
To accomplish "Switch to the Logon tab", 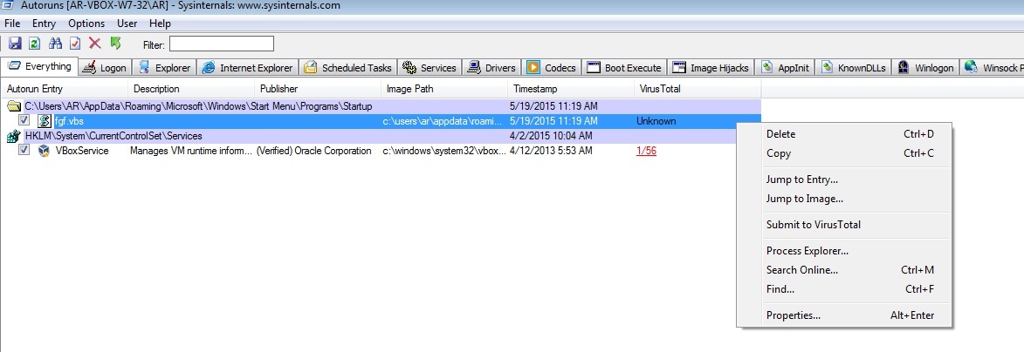I will pyautogui.click(x=106, y=68).
